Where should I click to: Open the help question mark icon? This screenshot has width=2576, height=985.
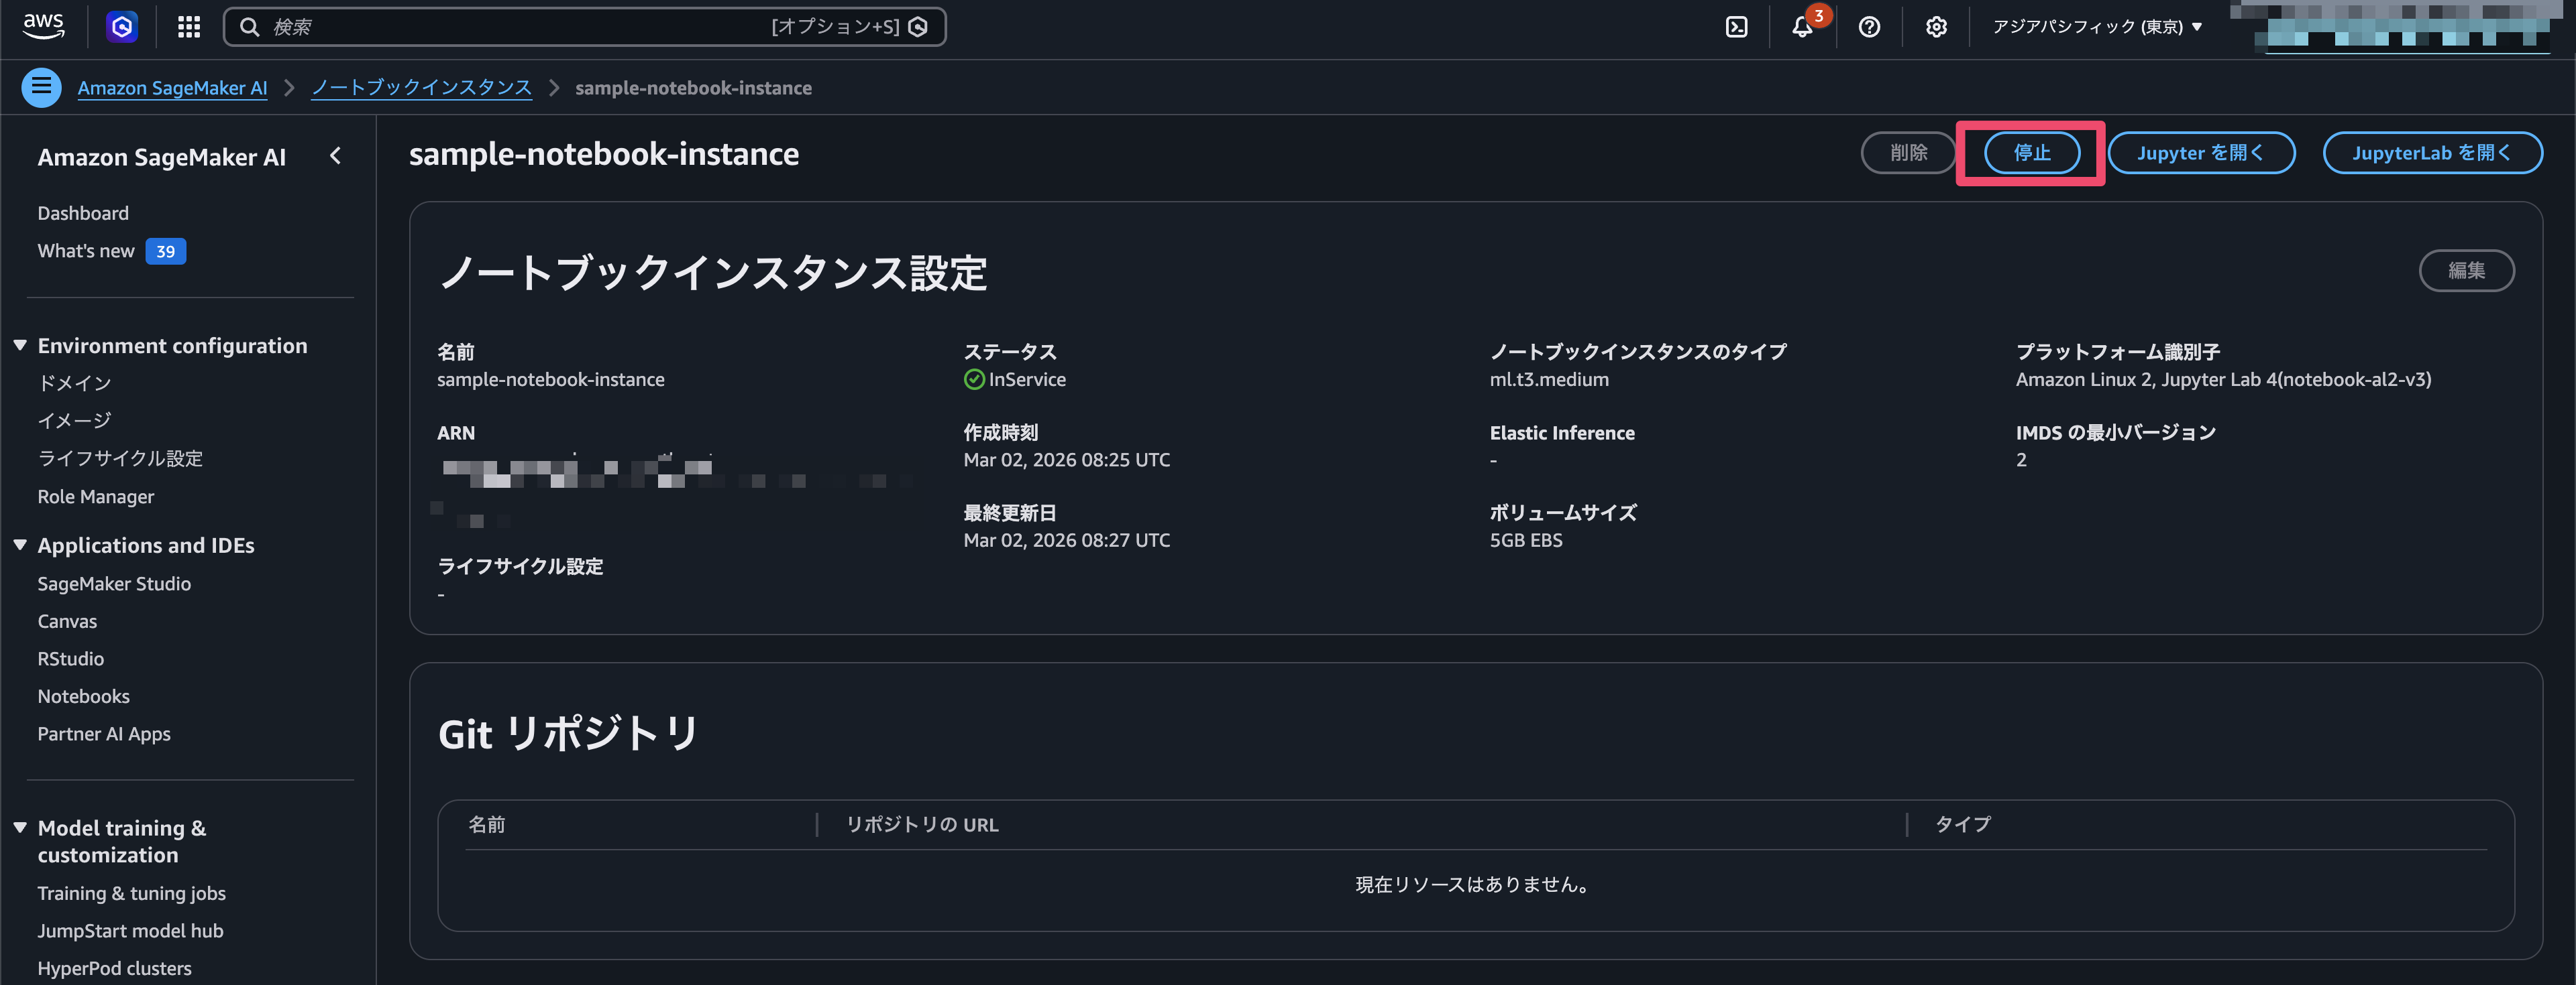[x=1870, y=27]
